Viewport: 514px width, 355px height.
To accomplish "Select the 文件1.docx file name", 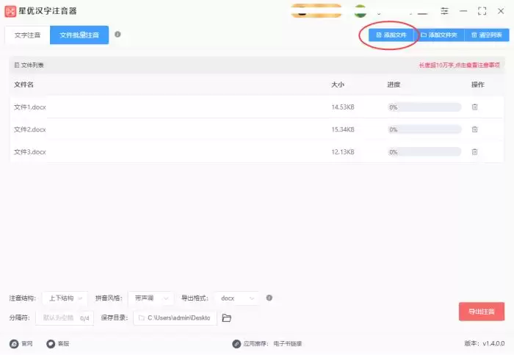I will tap(30, 107).
